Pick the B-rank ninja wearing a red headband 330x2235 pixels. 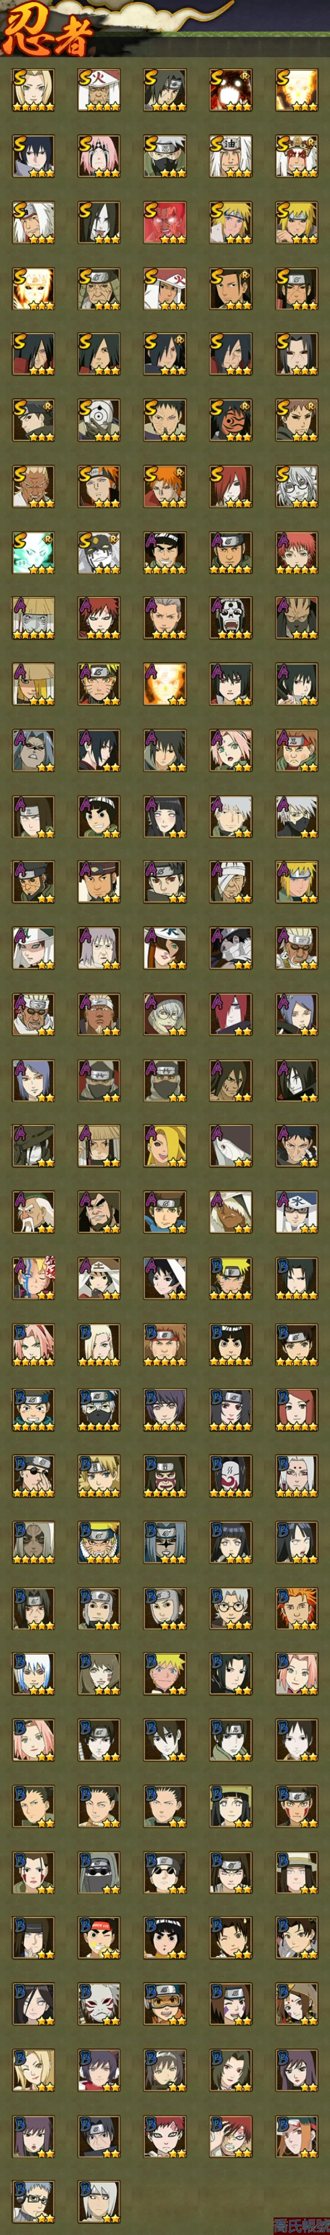point(99,1937)
